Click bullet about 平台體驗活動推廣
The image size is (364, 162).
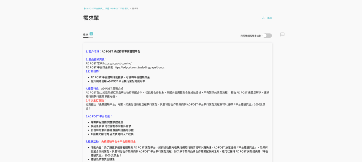tap(121, 77)
